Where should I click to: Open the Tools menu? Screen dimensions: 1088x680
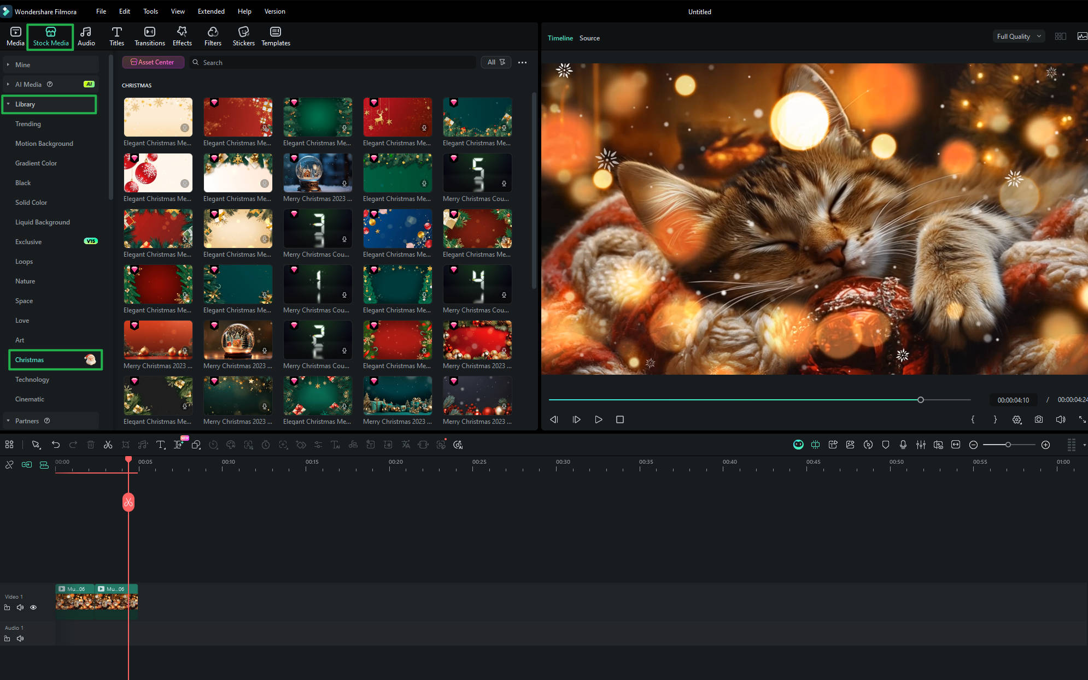tap(150, 11)
